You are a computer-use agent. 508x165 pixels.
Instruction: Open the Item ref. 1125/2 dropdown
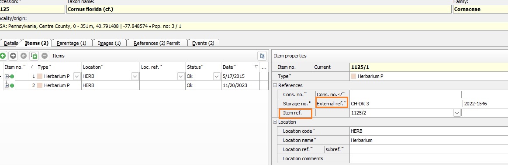[x=457, y=113]
